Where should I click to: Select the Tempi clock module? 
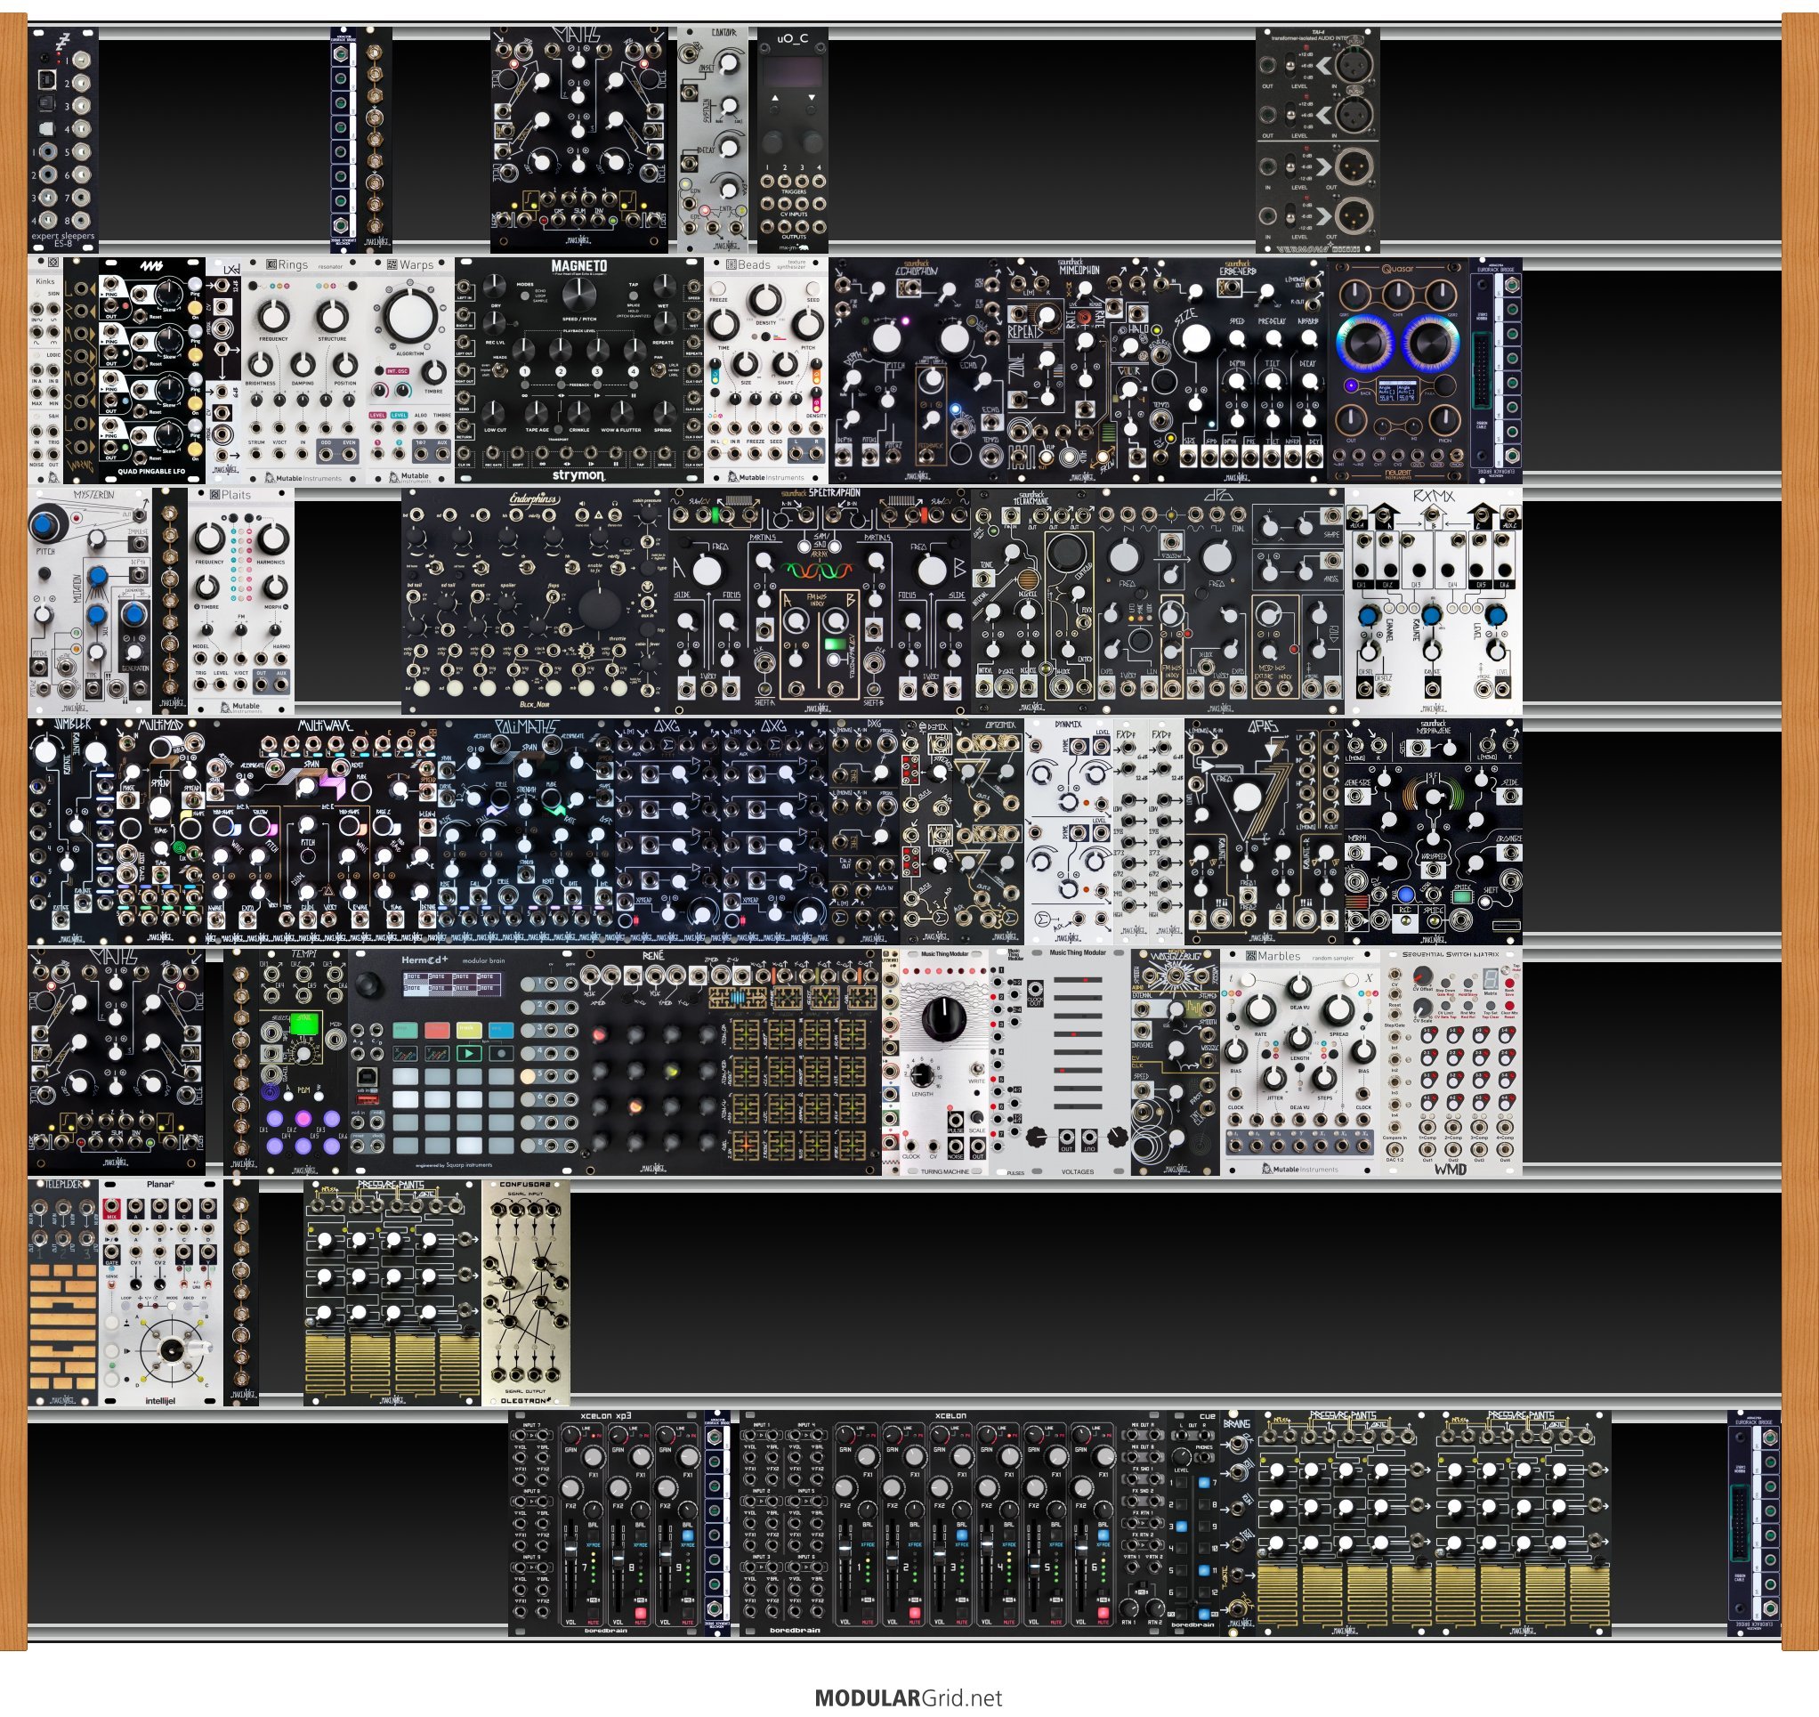[x=303, y=1062]
